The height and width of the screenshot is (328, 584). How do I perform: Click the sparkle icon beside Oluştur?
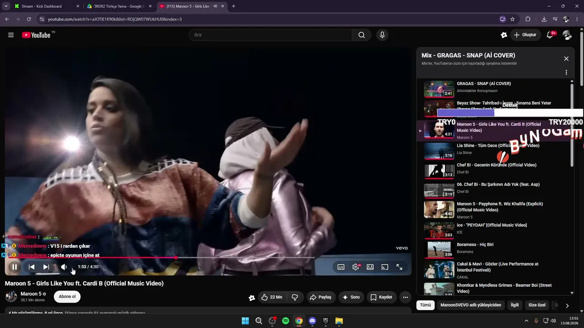504,35
